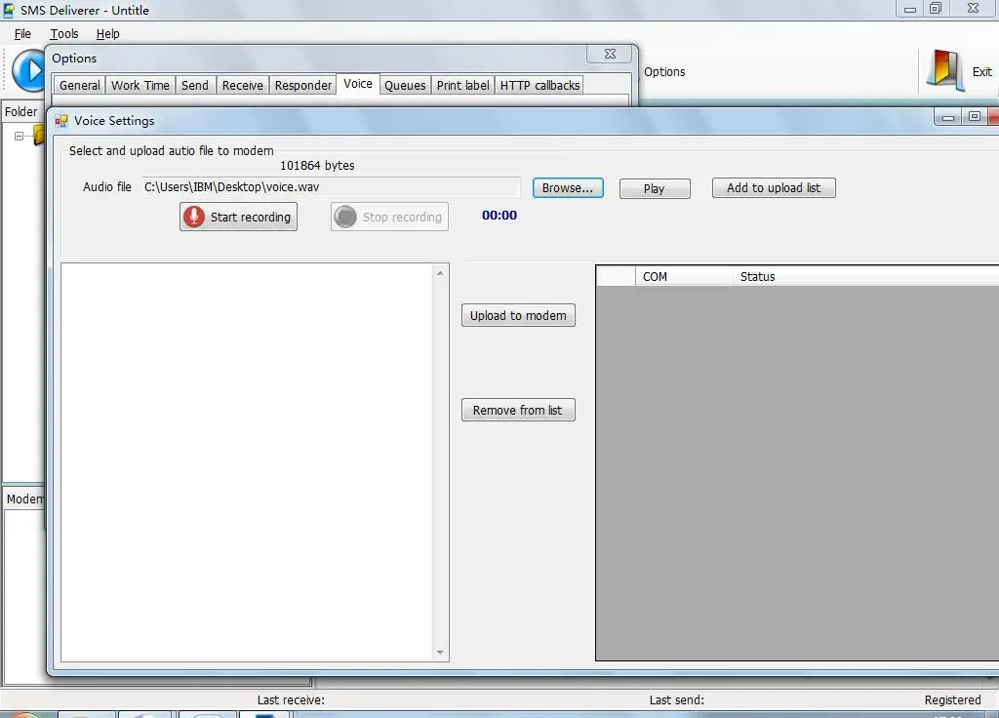999x718 pixels.
Task: Click "Last send:" in the status bar
Action: tap(677, 700)
